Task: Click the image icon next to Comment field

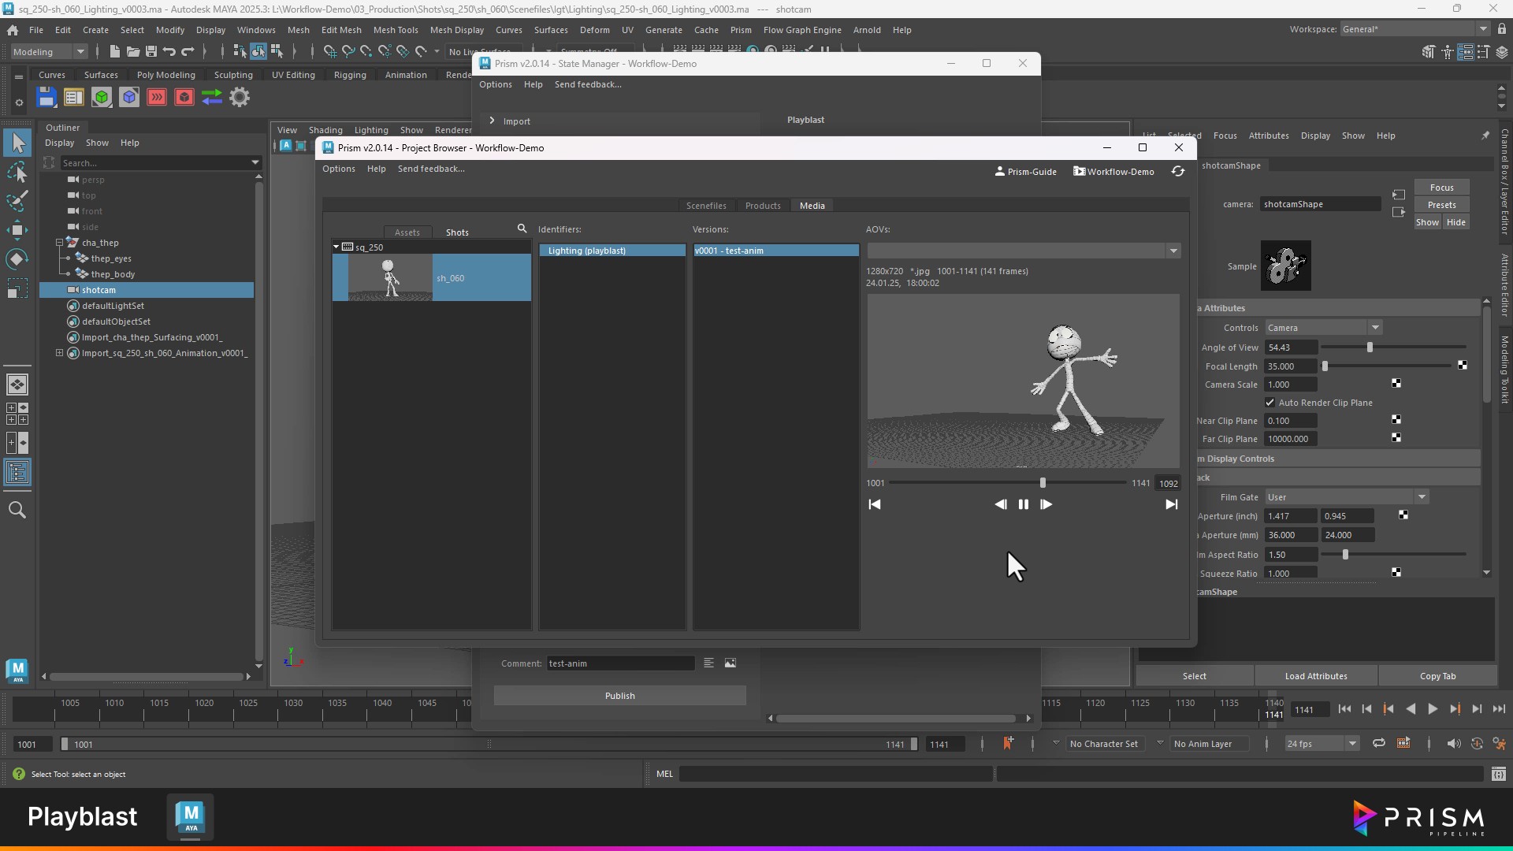Action: point(730,663)
